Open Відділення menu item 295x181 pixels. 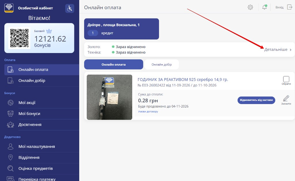coord(41,157)
